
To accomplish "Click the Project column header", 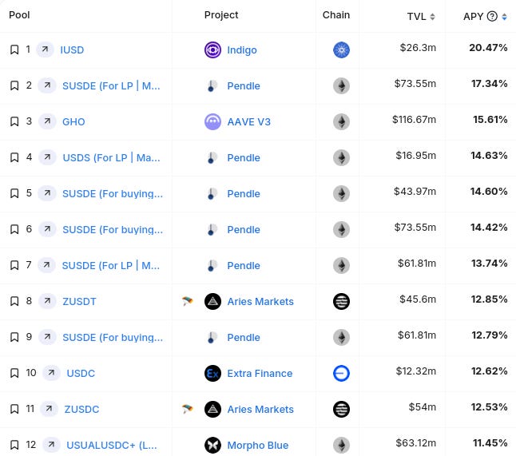I will 221,15.
